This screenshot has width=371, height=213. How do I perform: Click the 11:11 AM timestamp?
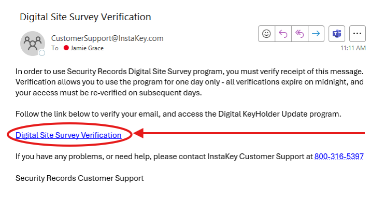353,48
